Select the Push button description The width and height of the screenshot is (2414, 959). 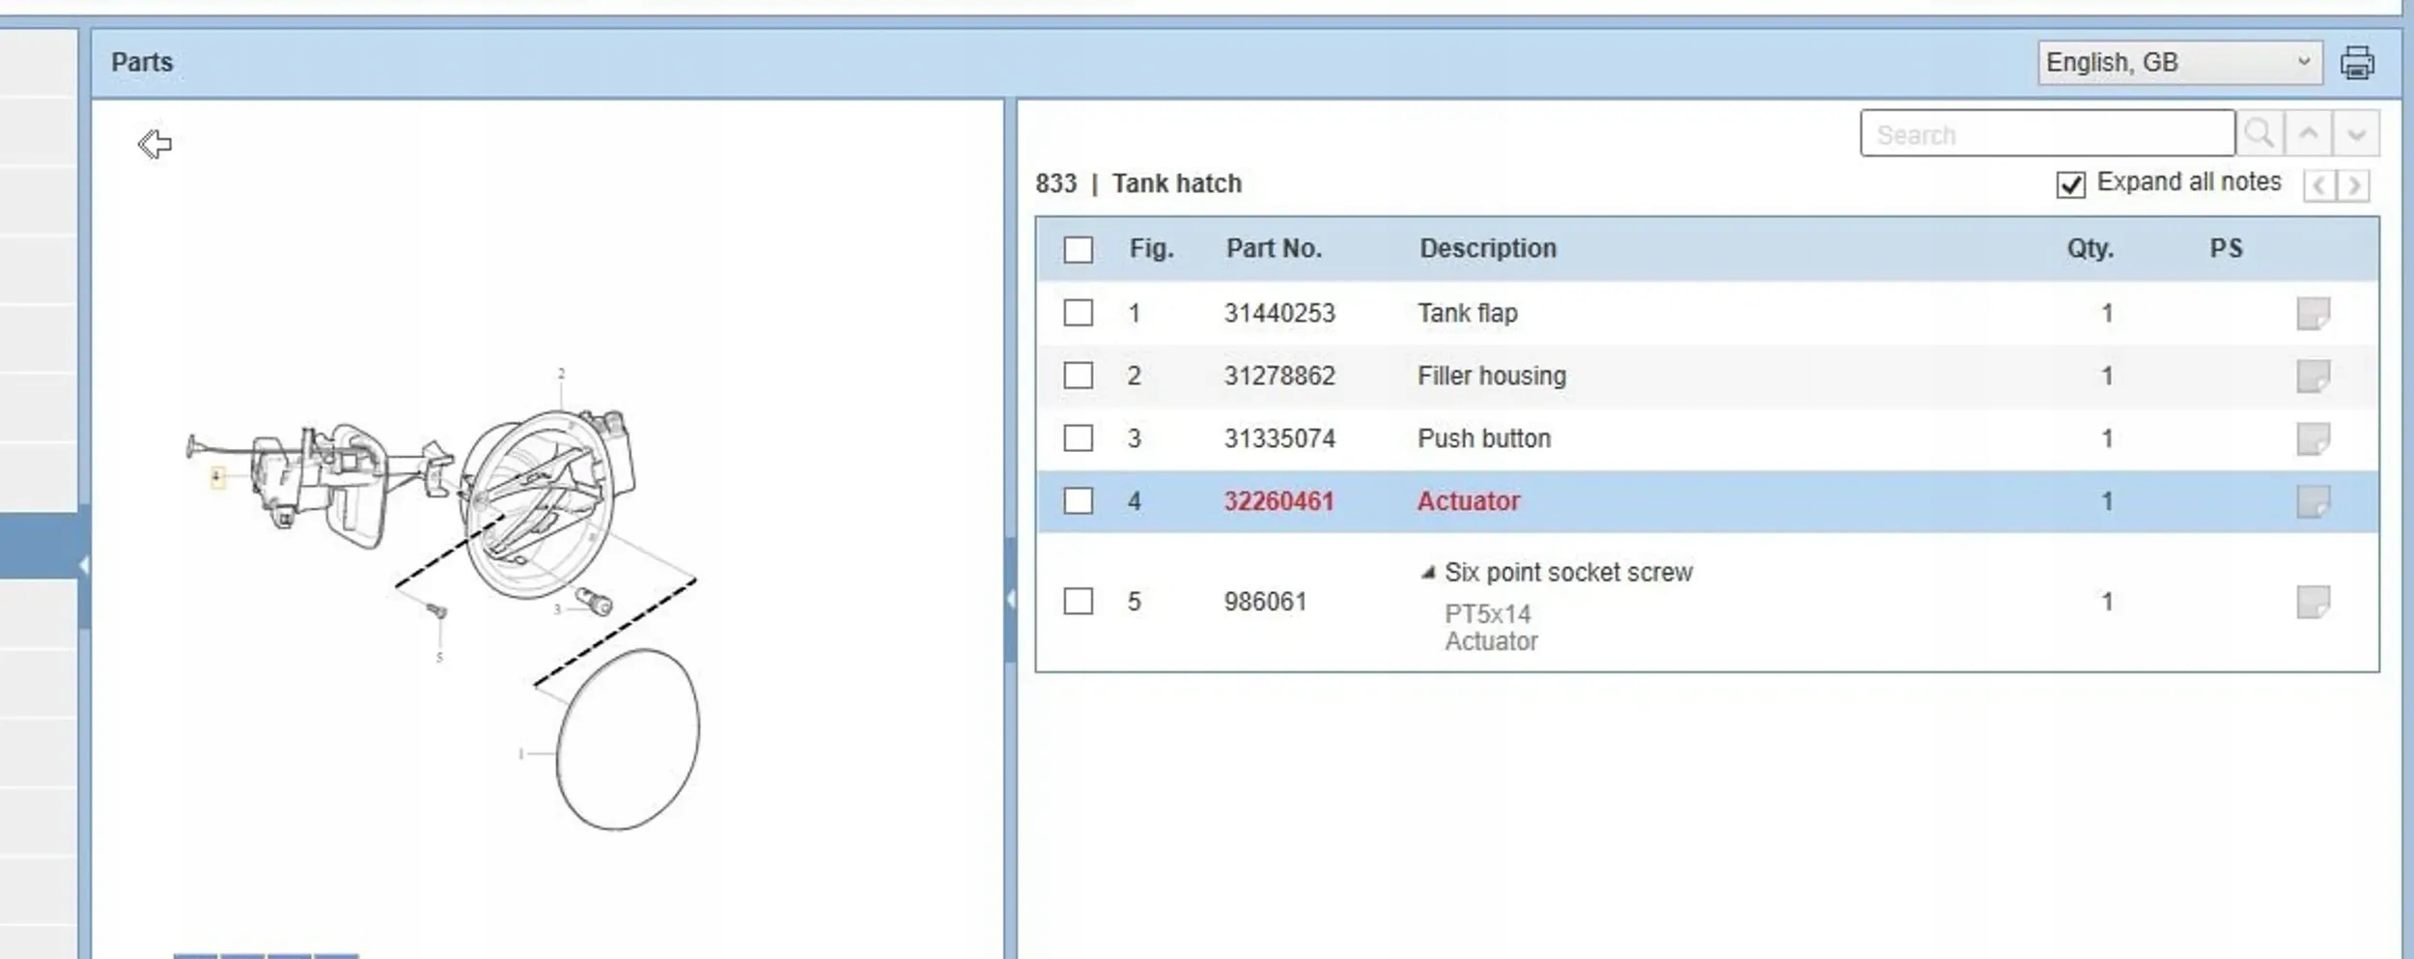coord(1484,438)
